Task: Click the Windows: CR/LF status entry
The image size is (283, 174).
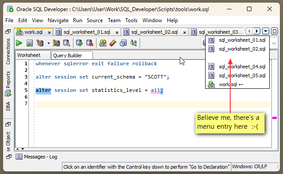Action: (x=250, y=166)
